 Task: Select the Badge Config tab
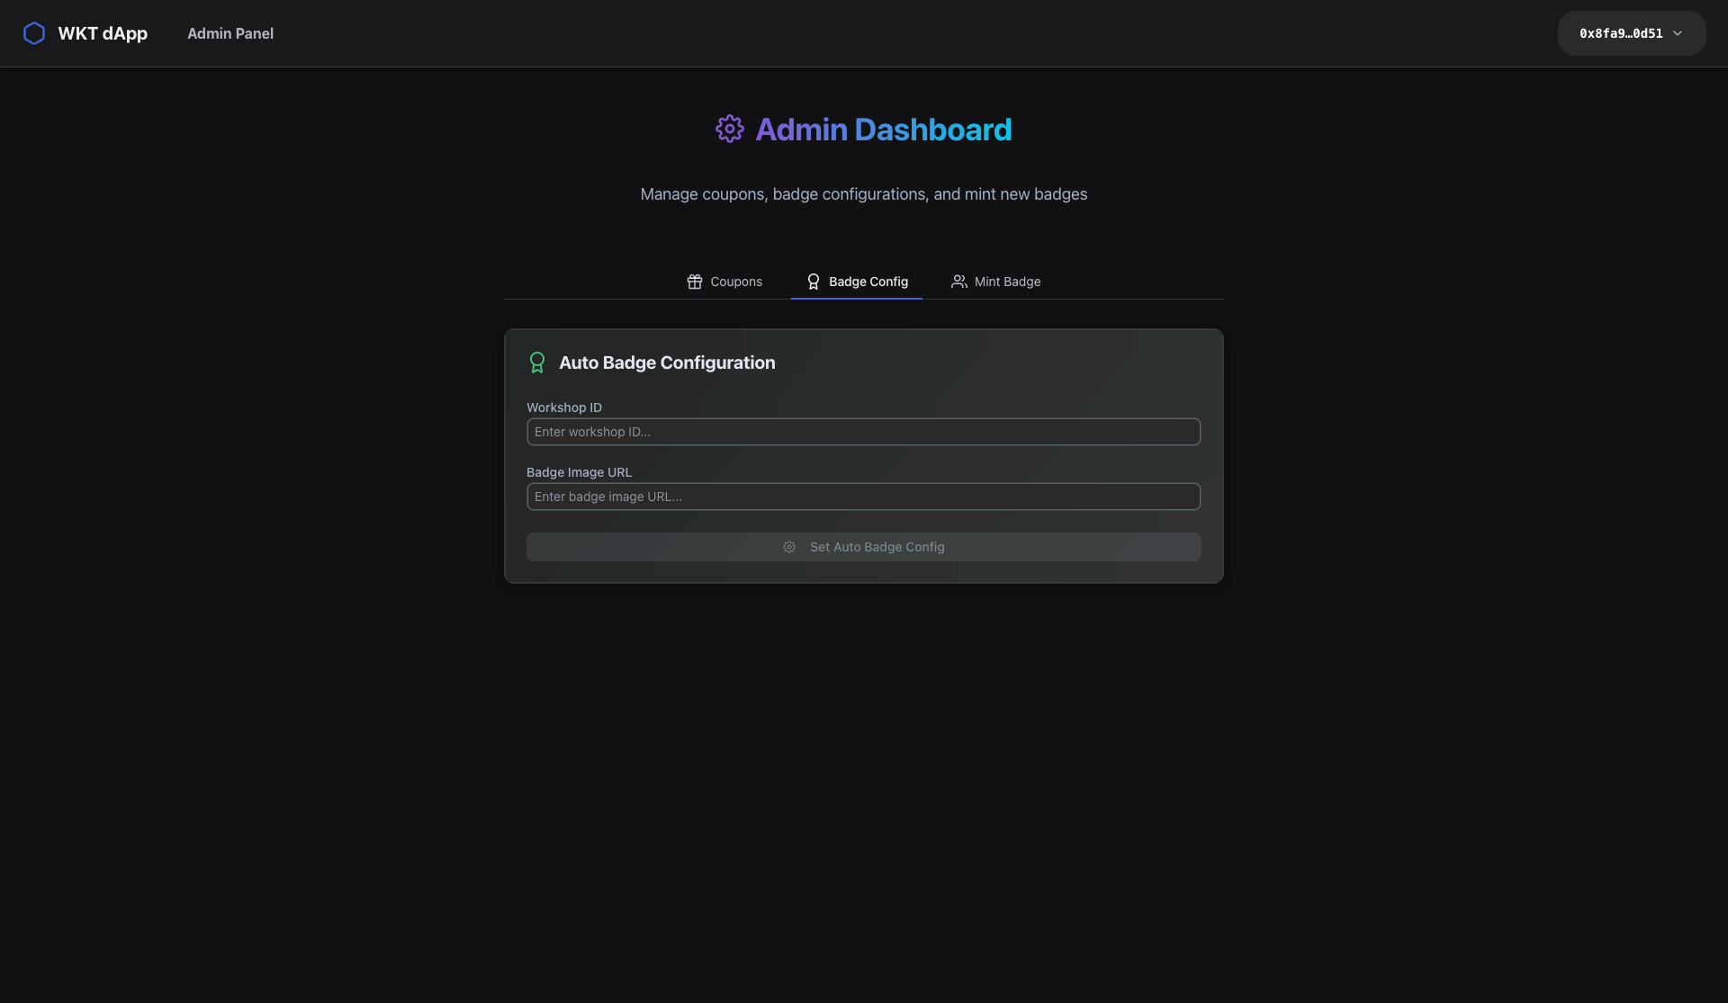[868, 282]
